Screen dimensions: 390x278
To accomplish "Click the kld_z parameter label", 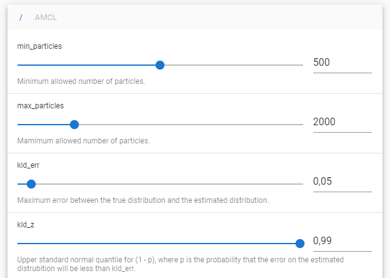I will click(26, 225).
